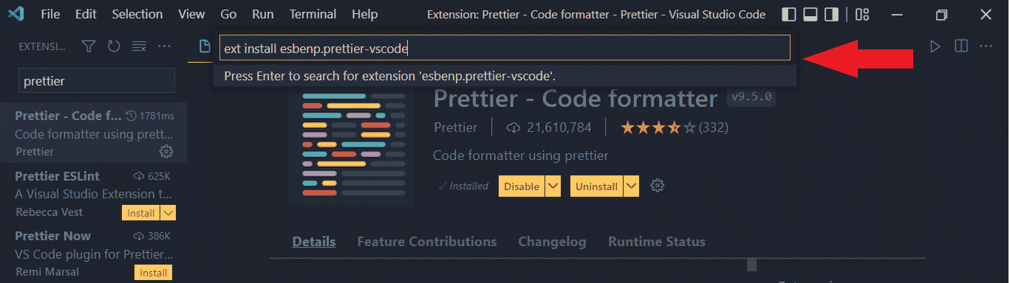Open the star rating reviews (332)
This screenshot has width=1010, height=283.
[674, 127]
